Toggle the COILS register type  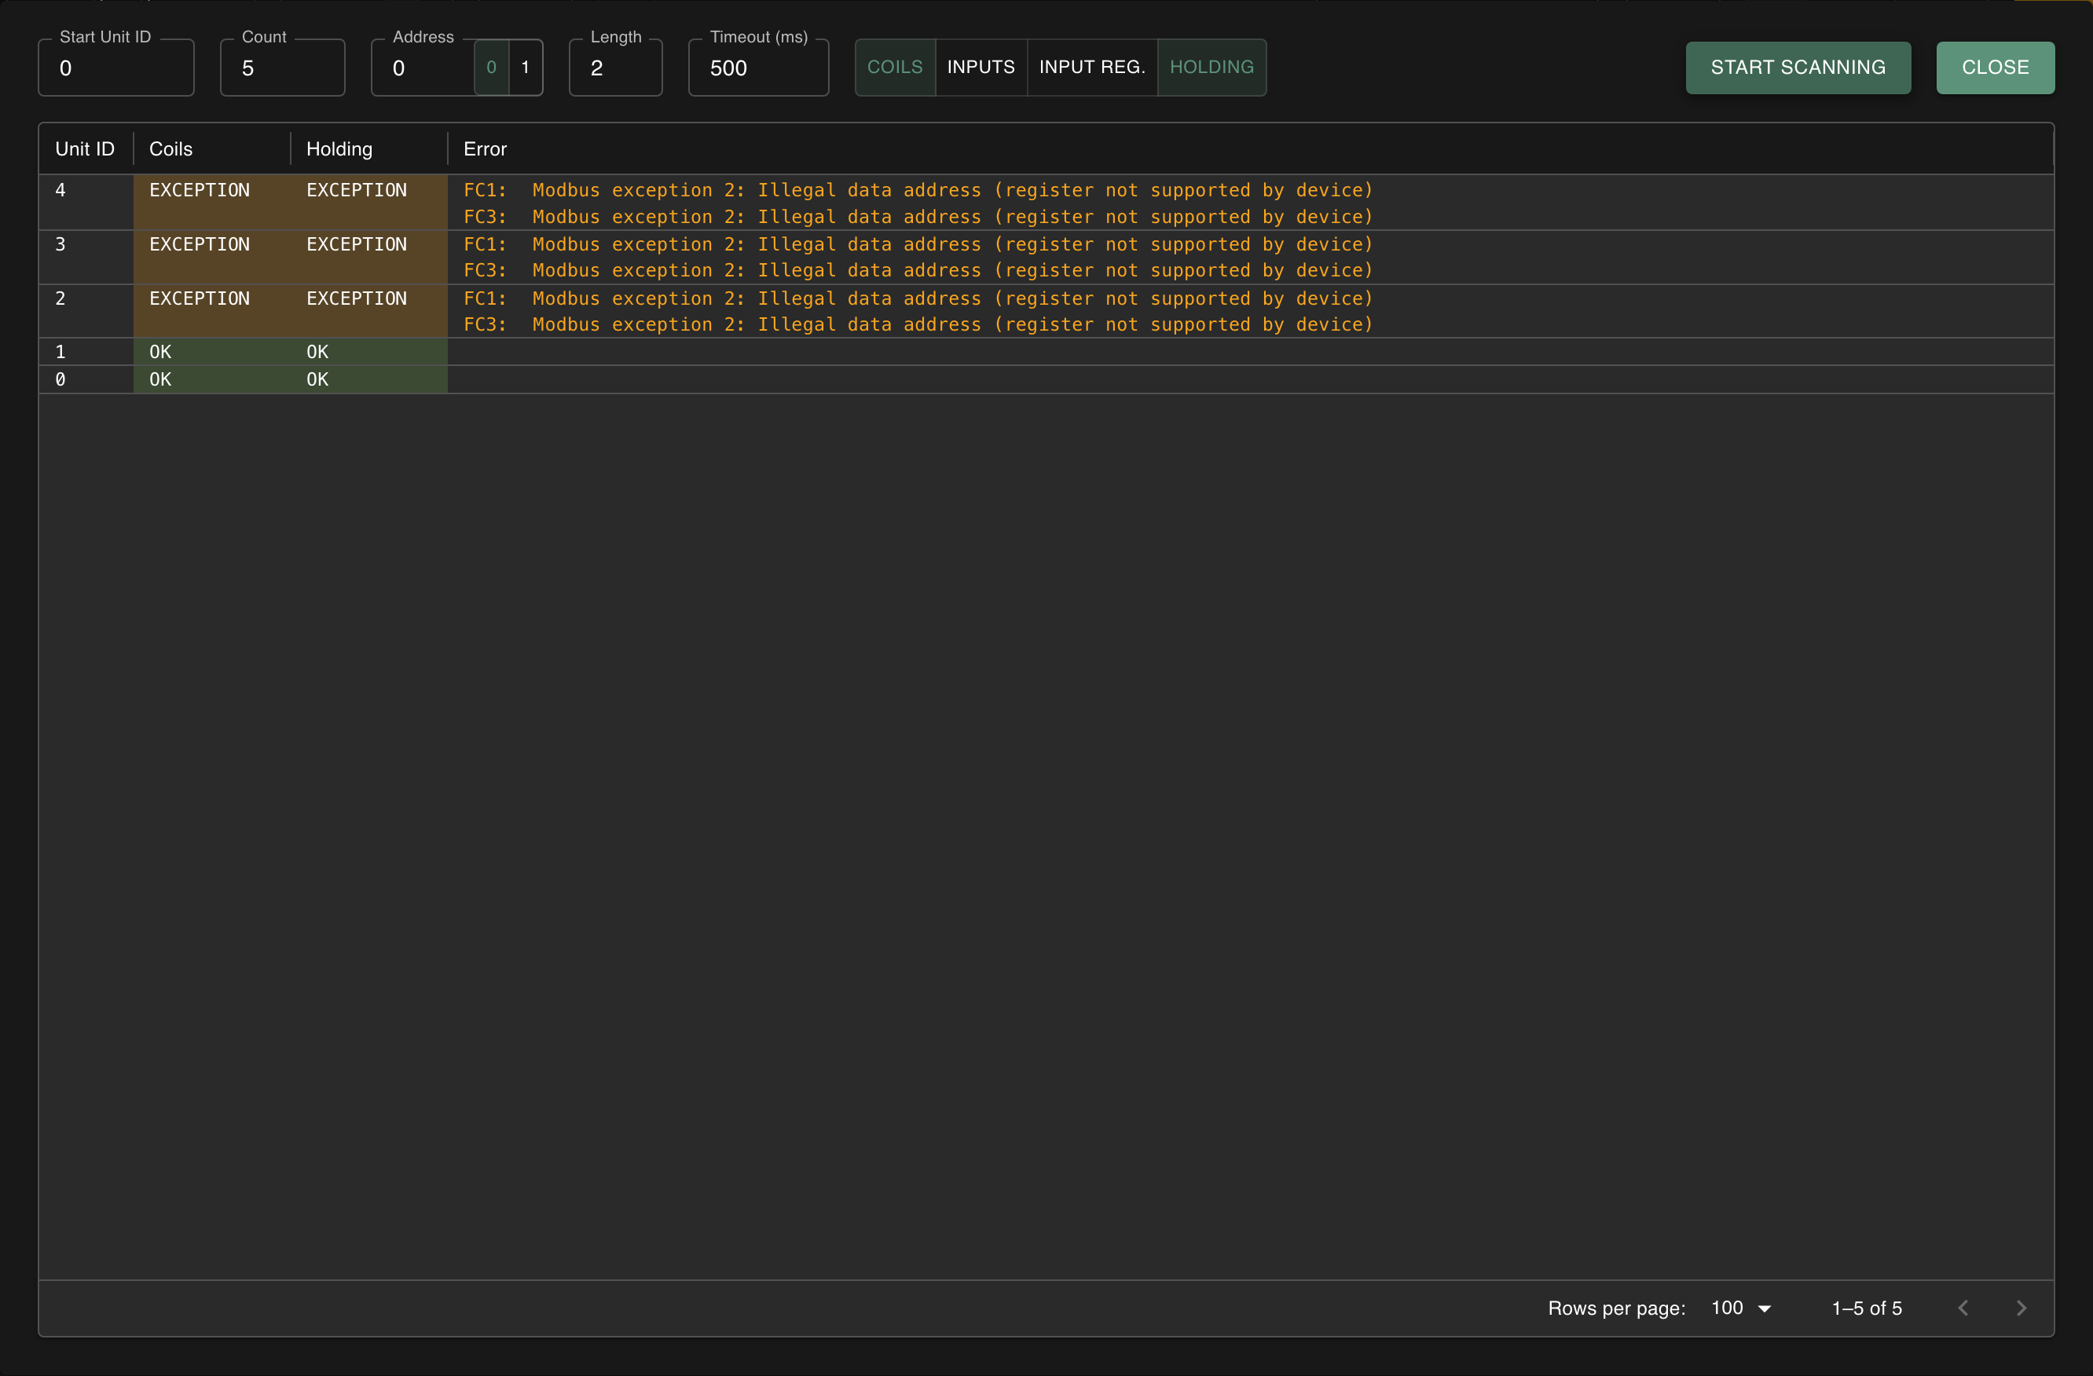(894, 67)
